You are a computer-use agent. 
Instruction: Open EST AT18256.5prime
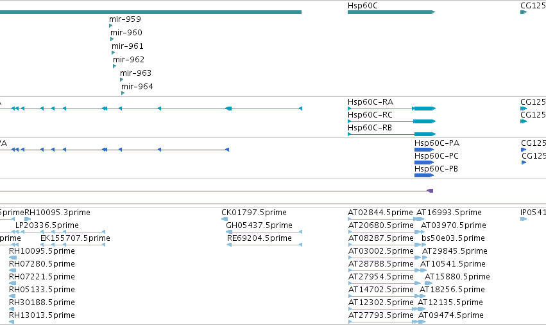[452, 290]
